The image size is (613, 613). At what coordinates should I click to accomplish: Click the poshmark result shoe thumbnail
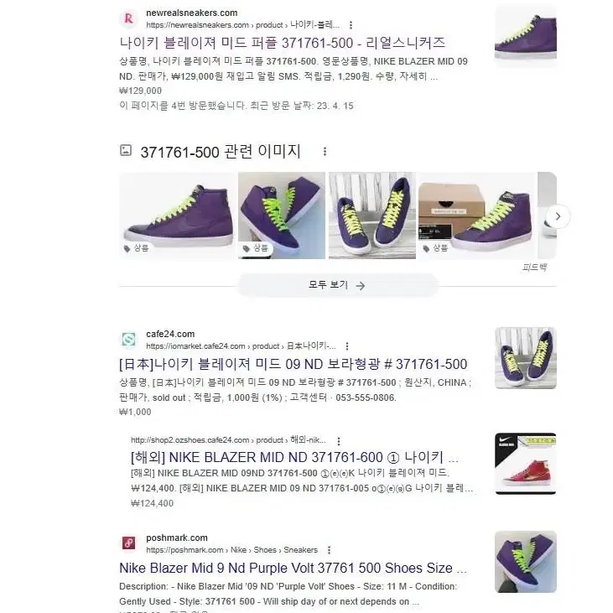526,562
